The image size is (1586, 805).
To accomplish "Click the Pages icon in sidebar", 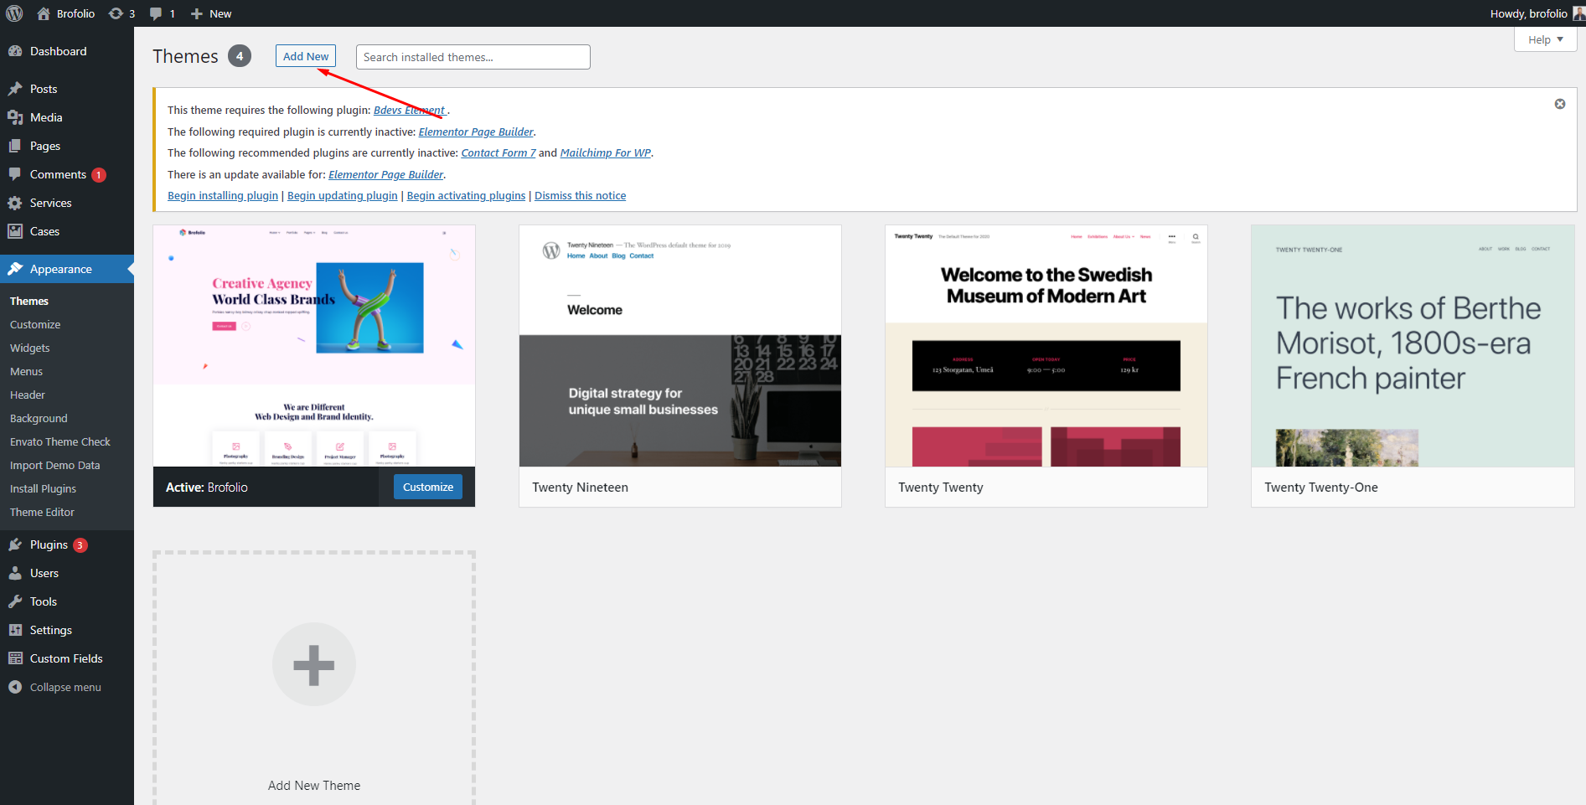I will (x=15, y=146).
